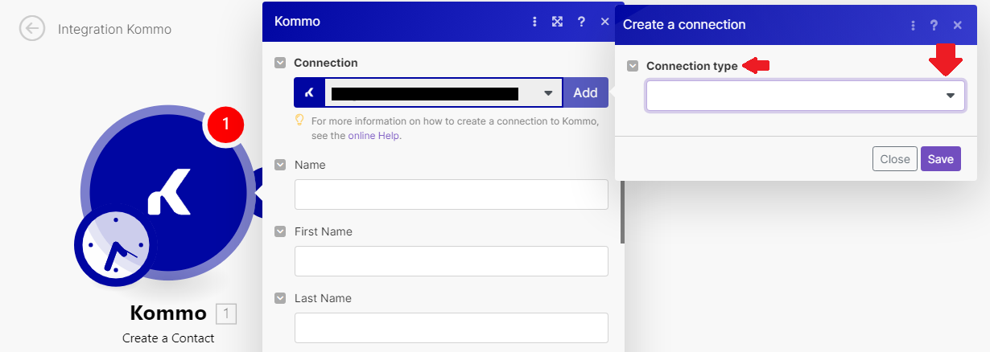Expand the Kommo panel to full screen
The width and height of the screenshot is (990, 352).
tap(557, 22)
